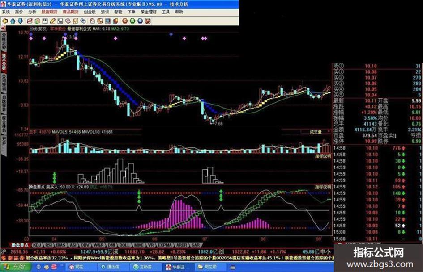
Task: Click the document page toolbar icon
Action: 92,21
